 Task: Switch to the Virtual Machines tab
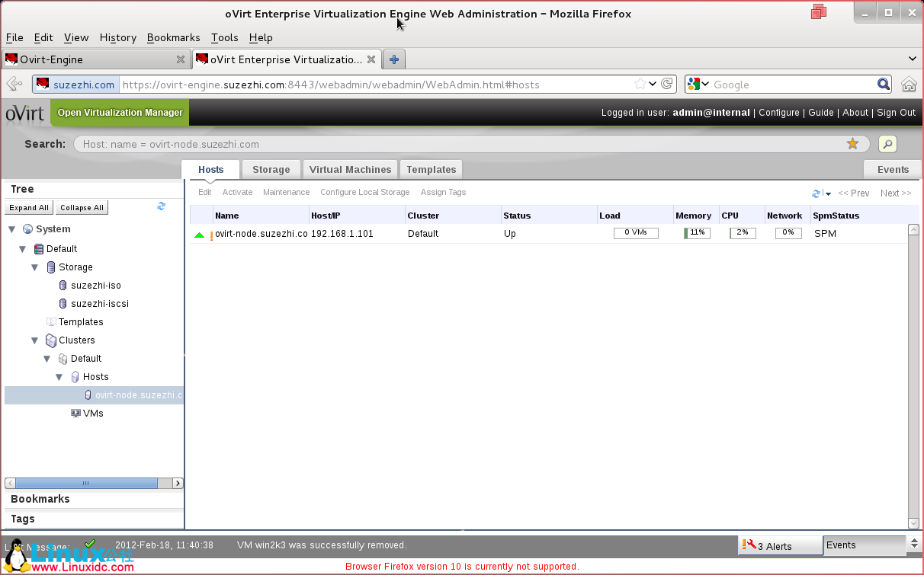(351, 170)
